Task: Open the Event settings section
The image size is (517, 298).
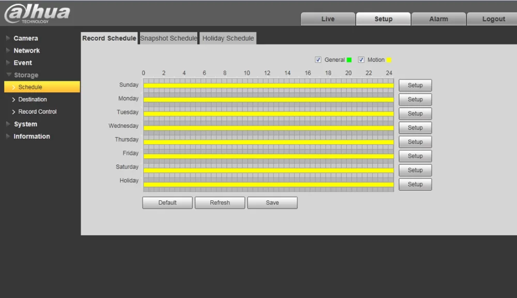Action: tap(23, 62)
